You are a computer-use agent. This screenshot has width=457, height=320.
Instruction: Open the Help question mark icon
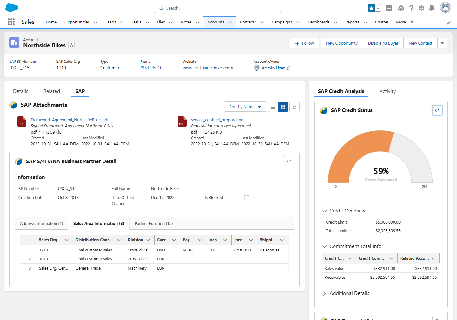[411, 8]
